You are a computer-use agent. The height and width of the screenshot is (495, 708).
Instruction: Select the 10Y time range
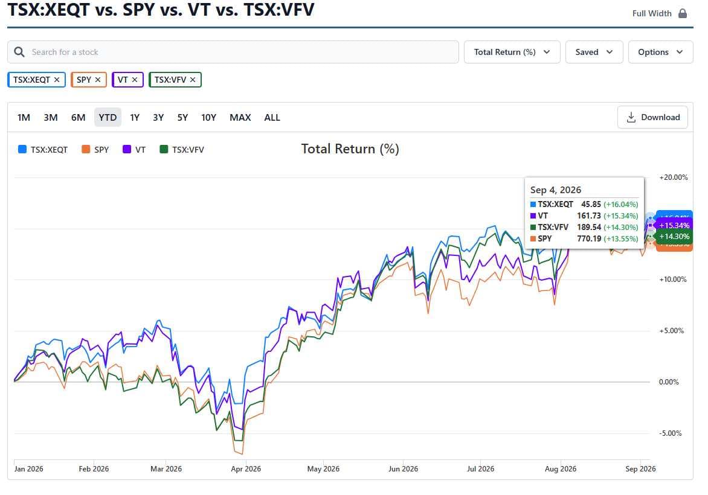tap(208, 117)
